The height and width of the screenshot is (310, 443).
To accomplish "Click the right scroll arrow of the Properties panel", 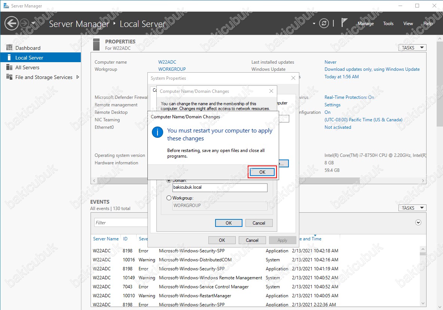I will tap(423, 180).
